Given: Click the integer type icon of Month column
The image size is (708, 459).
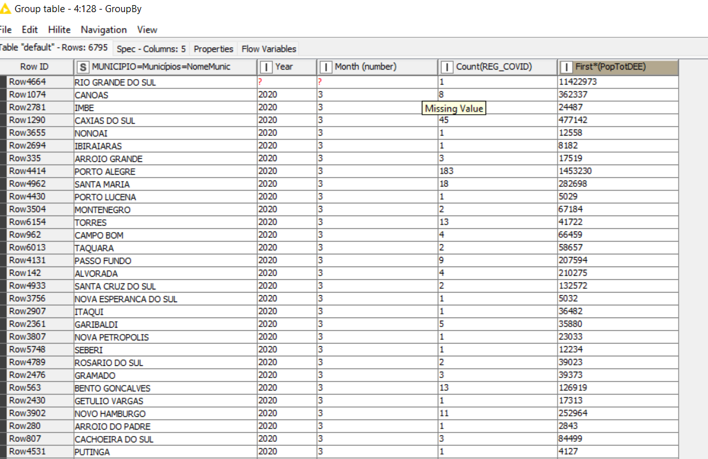Looking at the screenshot, I should 326,68.
